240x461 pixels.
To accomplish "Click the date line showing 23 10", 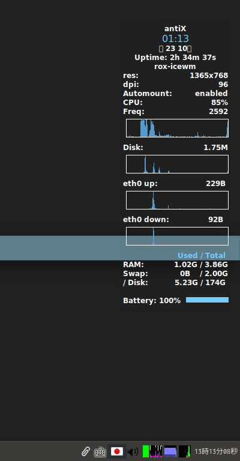I will (x=175, y=49).
